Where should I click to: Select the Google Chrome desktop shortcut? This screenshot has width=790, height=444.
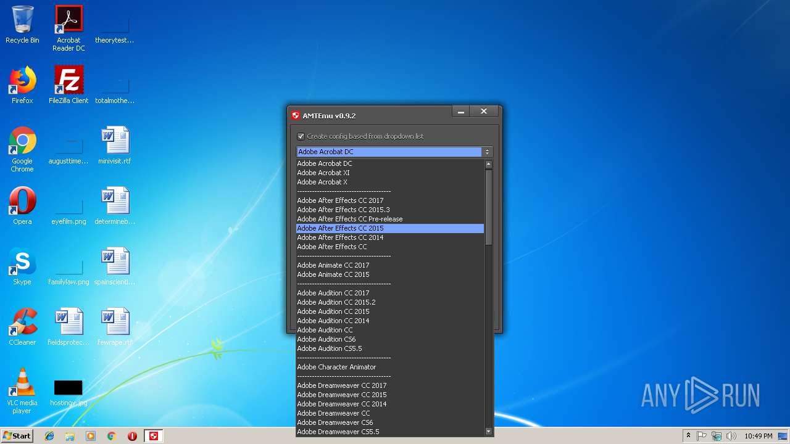click(22, 149)
